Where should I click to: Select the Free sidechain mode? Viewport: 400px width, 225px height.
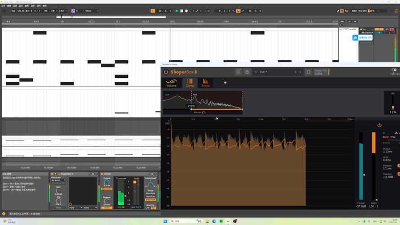(393, 137)
